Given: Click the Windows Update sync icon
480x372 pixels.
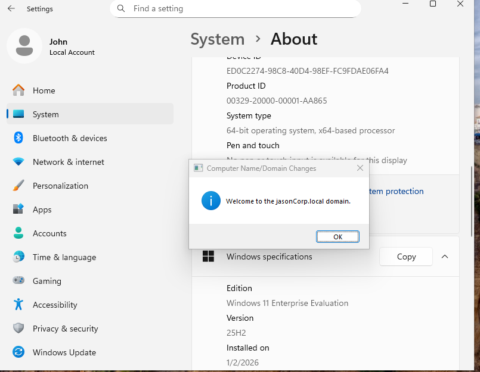Looking at the screenshot, I should coord(18,352).
